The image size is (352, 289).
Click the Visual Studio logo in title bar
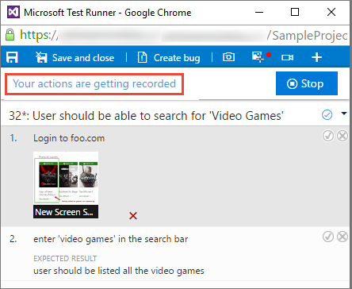point(13,12)
